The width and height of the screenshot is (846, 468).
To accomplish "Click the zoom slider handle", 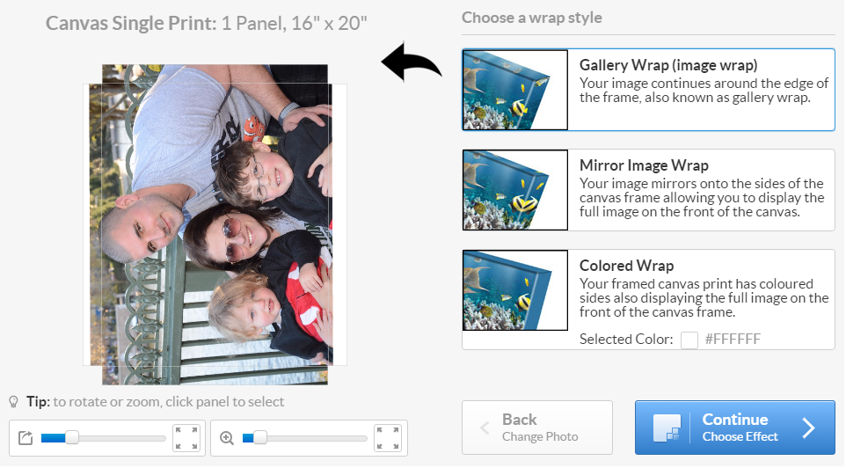I will (260, 438).
